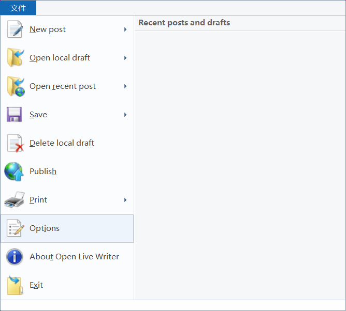Click the Publish globe icon
Viewport: 346px width, 311px height.
(x=15, y=172)
